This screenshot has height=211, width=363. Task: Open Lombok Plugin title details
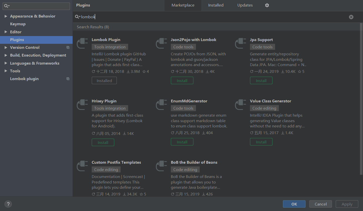click(106, 40)
